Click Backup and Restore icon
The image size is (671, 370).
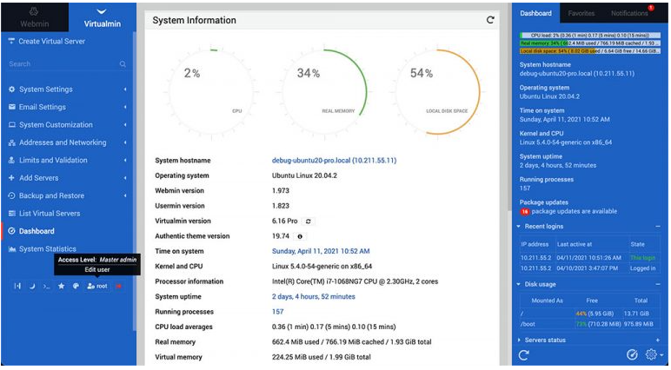pos(11,196)
